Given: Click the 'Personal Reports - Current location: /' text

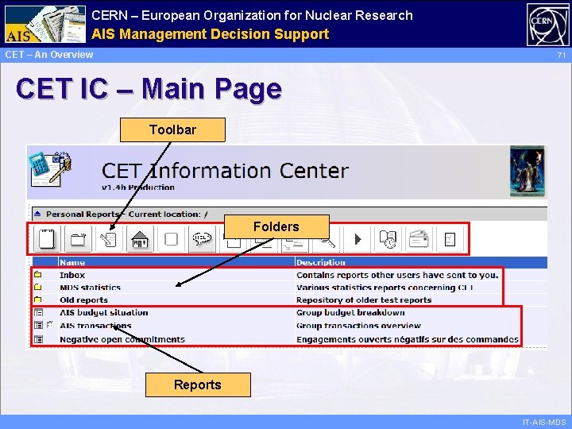Looking at the screenshot, I should [127, 214].
